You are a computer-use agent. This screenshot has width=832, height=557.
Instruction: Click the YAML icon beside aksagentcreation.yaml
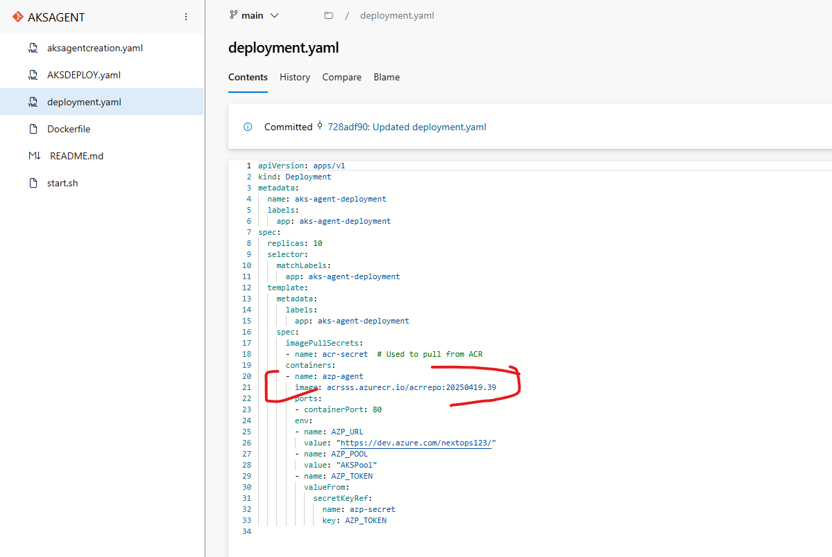(33, 48)
